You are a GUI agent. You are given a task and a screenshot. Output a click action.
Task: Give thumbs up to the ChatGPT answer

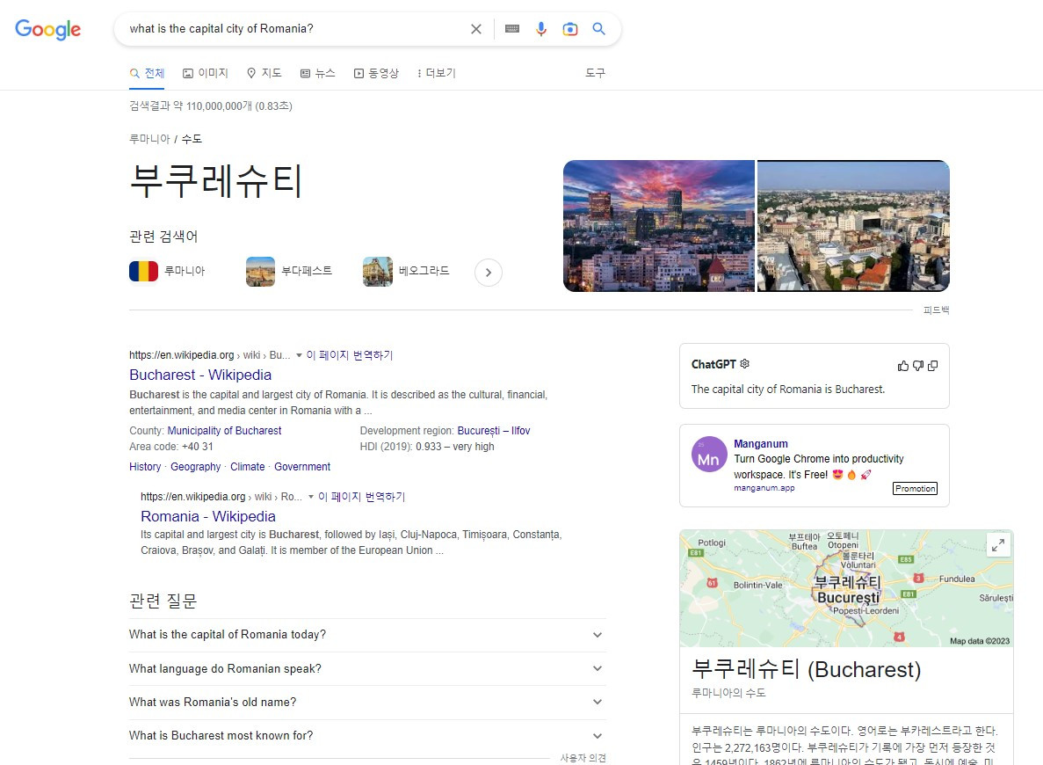tap(902, 365)
